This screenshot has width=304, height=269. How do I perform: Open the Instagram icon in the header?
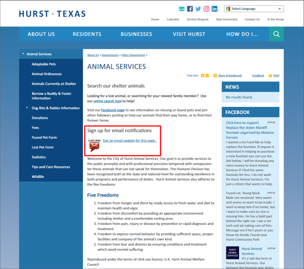[206, 9]
